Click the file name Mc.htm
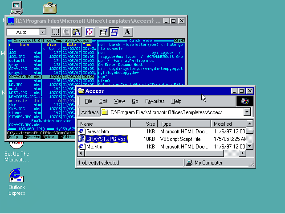Viewport: 285px width, 214px height. click(94, 147)
